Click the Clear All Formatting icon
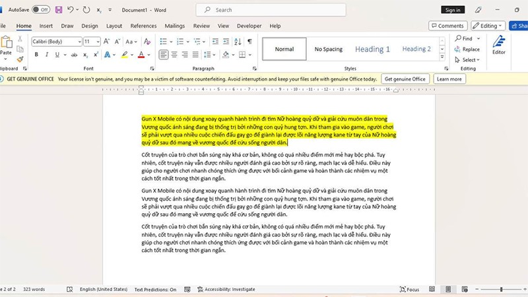Image resolution: width=528 pixels, height=297 pixels. 147,42
